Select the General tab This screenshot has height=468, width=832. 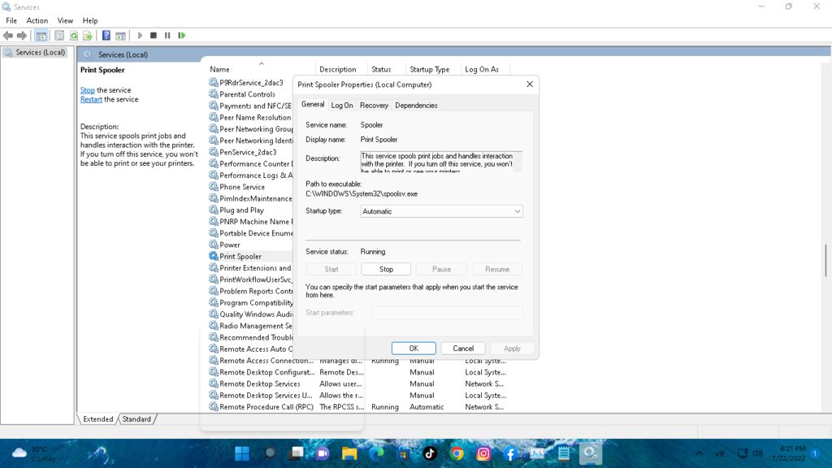(313, 105)
